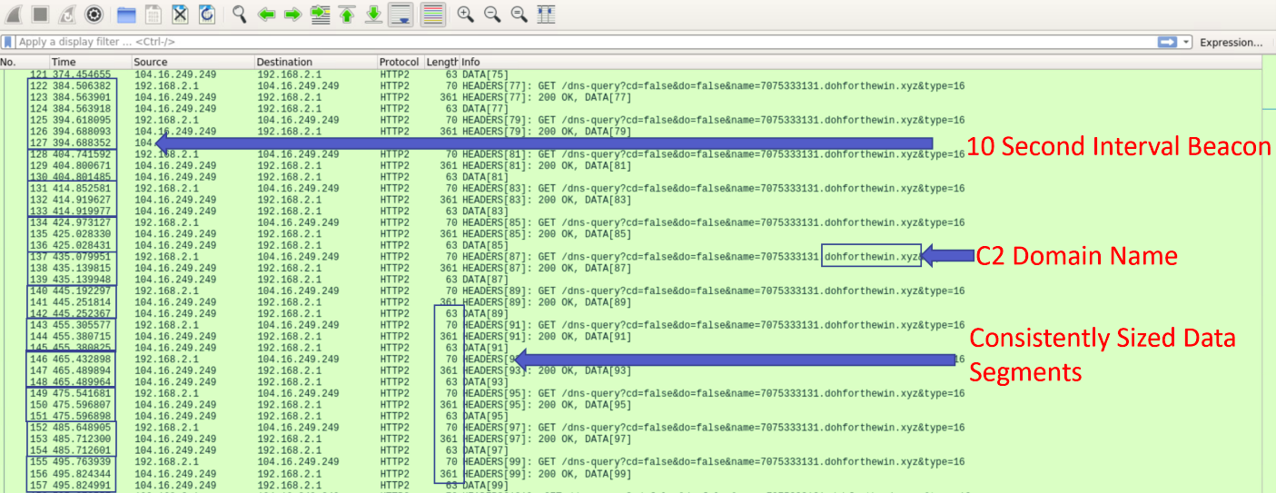The image size is (1276, 493).
Task: Open Find Packet magnifier tool
Action: pyautogui.click(x=240, y=14)
